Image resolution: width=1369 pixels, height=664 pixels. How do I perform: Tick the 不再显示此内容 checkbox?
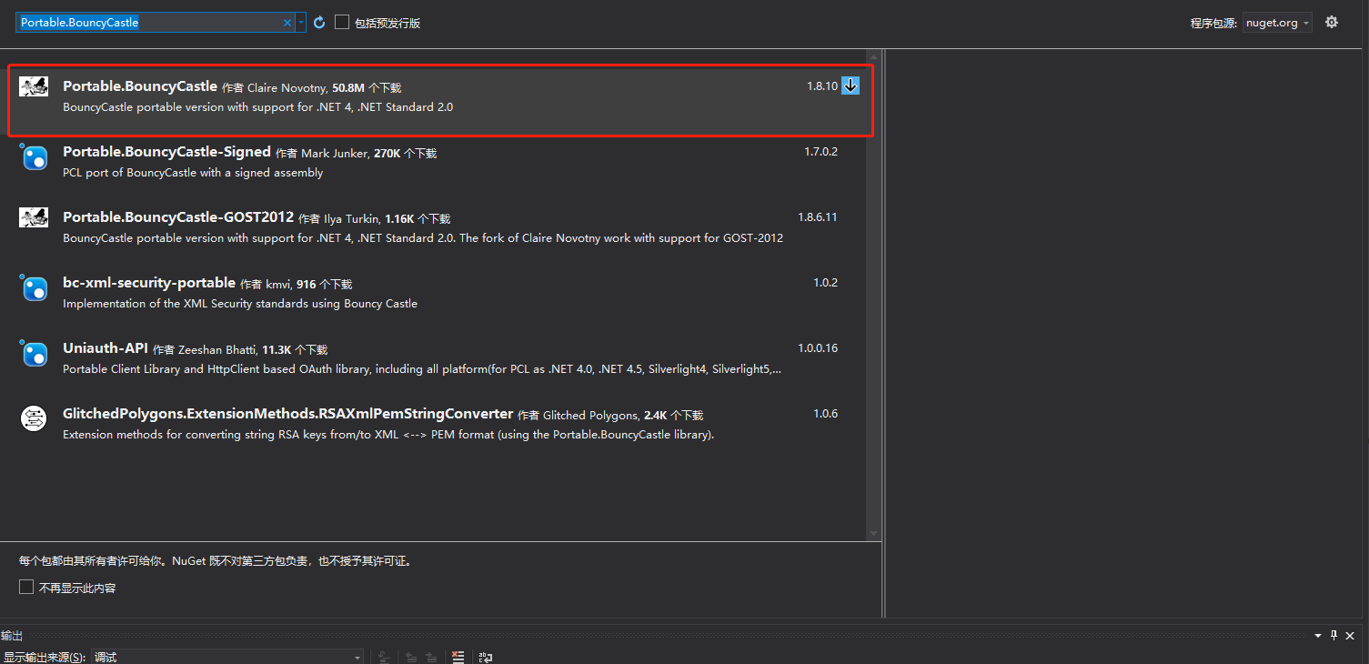click(26, 588)
